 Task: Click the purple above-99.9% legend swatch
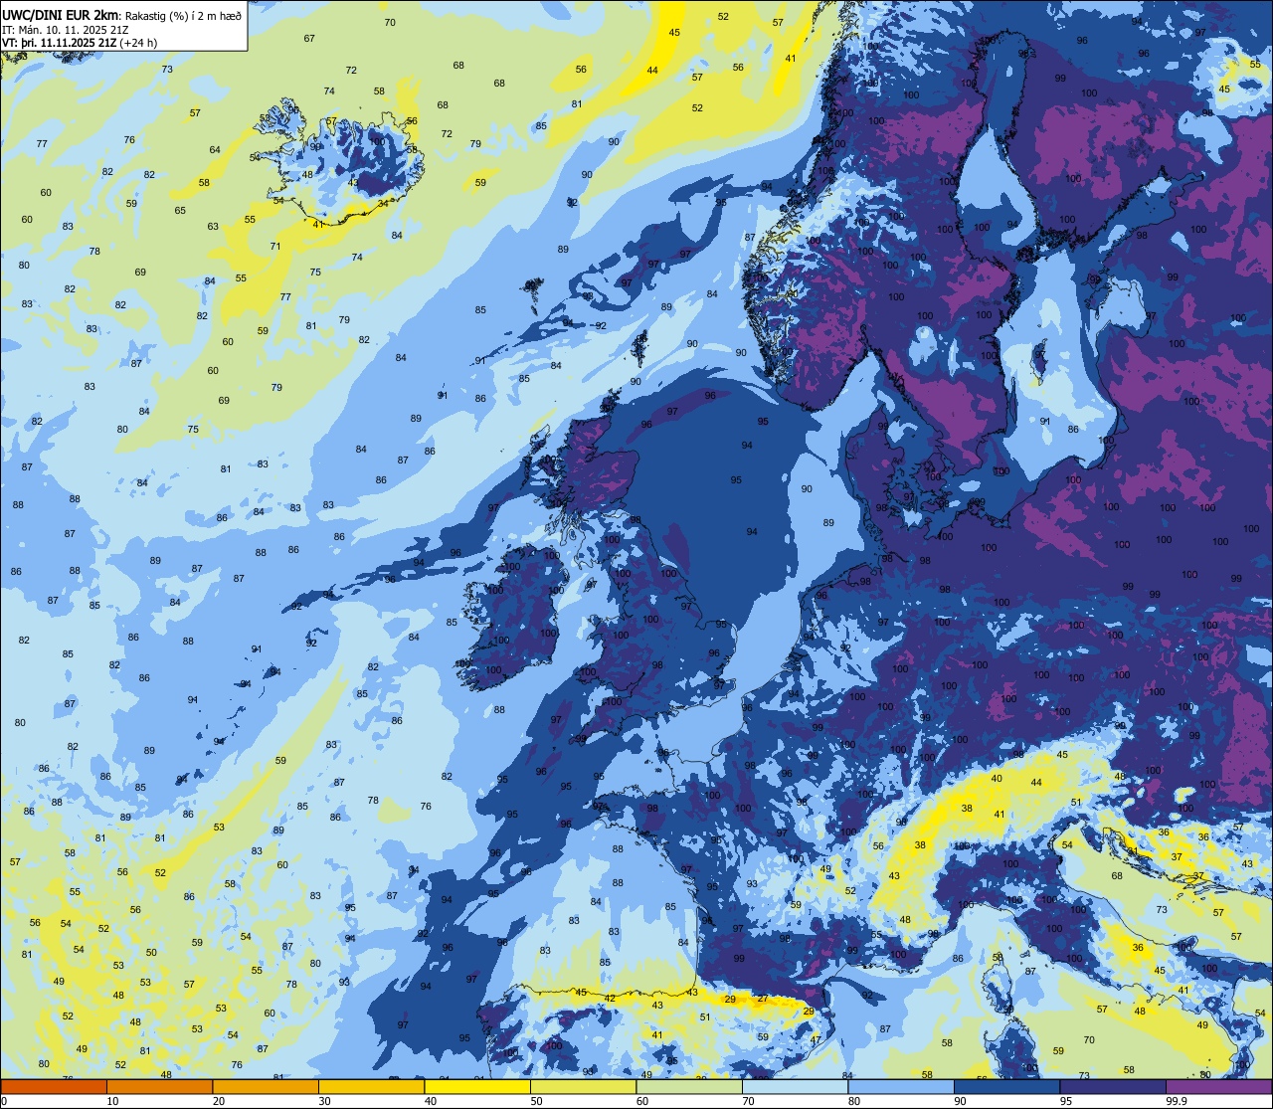[x=1218, y=1086]
